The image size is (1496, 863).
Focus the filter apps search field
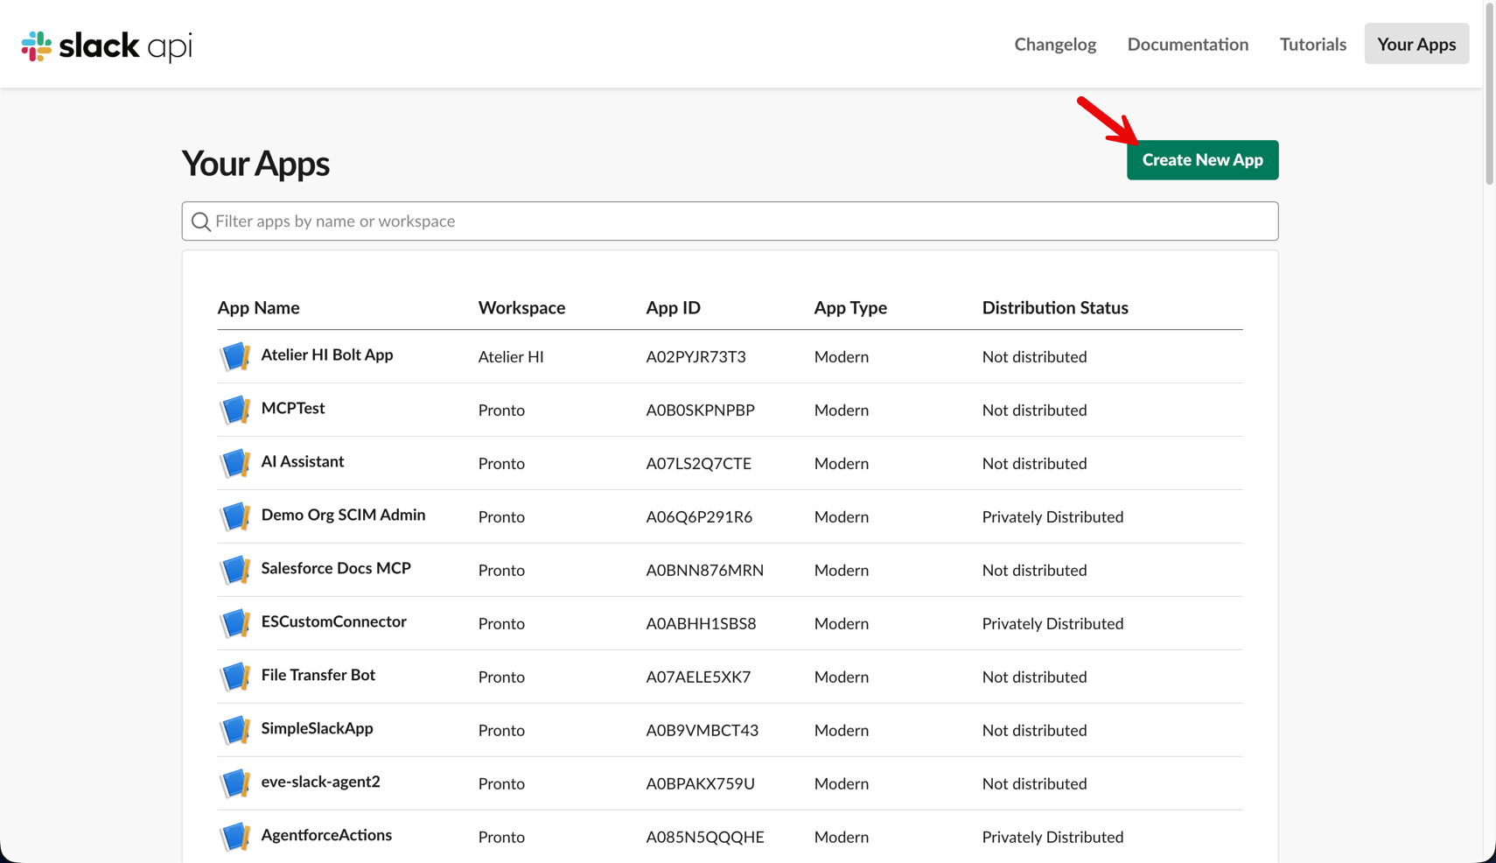[730, 221]
